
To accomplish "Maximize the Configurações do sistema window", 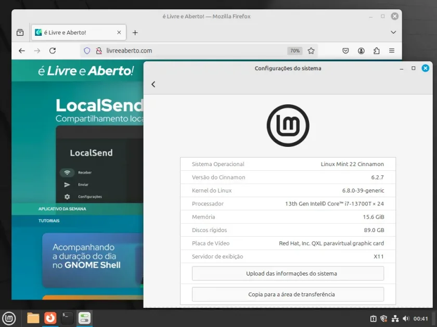I will 413,68.
